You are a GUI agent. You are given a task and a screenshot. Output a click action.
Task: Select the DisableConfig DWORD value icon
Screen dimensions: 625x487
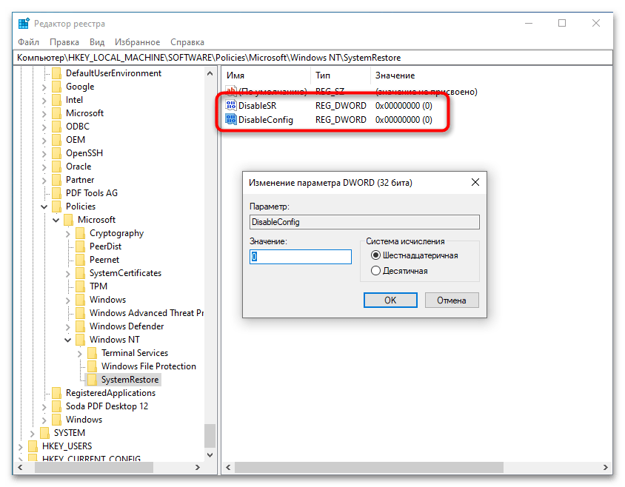tap(231, 120)
